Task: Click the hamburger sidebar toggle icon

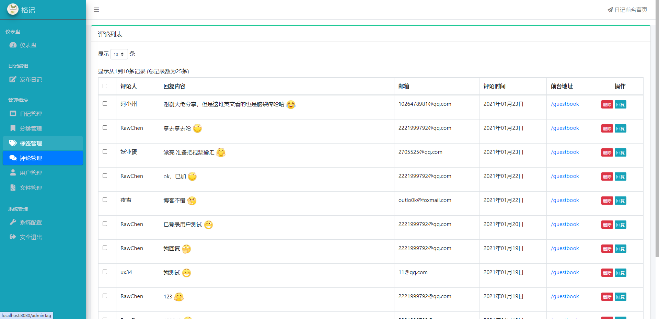Action: point(96,10)
